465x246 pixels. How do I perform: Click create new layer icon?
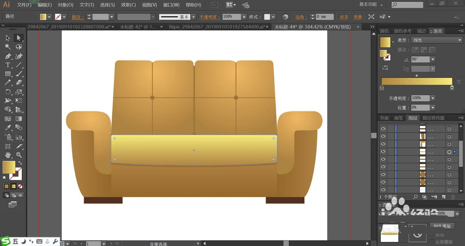pyautogui.click(x=444, y=197)
